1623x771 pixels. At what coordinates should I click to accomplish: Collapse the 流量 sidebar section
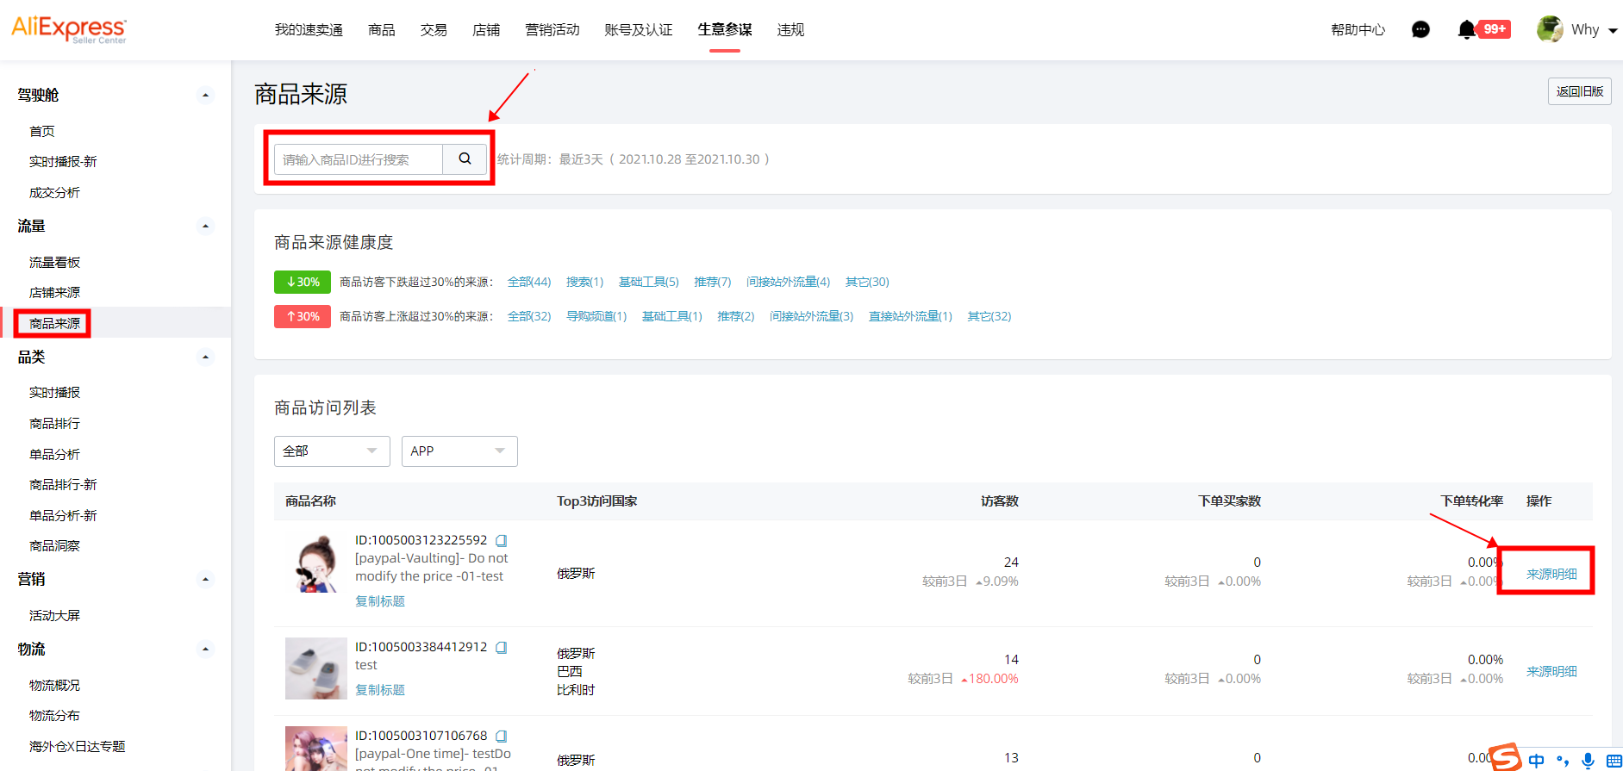point(205,227)
